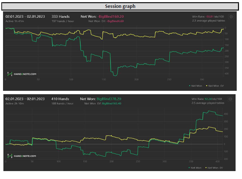Click the 197 hands / hour text
The width and height of the screenshot is (242, 179).
(x=63, y=21)
